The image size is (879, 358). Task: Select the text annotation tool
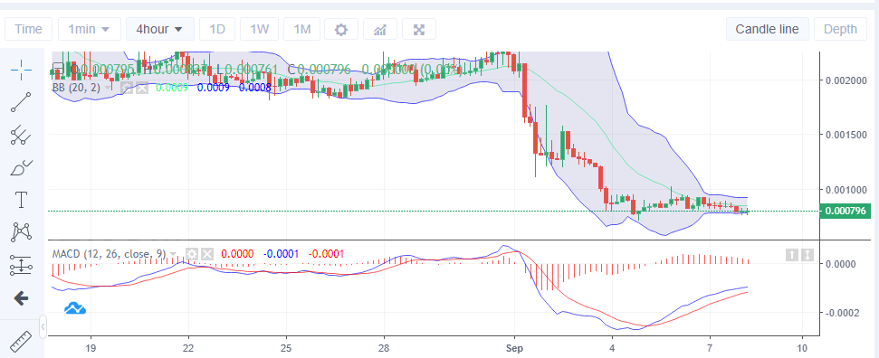[22, 200]
